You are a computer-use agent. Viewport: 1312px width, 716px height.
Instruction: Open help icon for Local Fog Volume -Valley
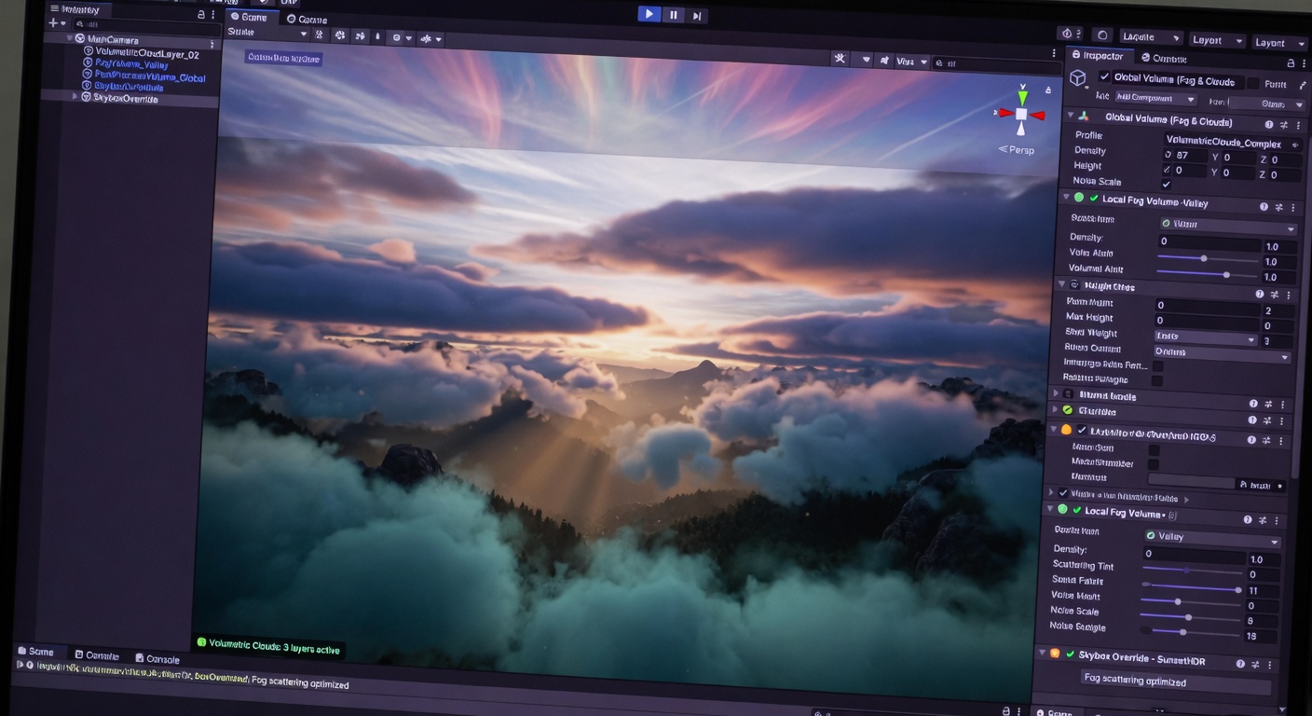click(x=1264, y=207)
